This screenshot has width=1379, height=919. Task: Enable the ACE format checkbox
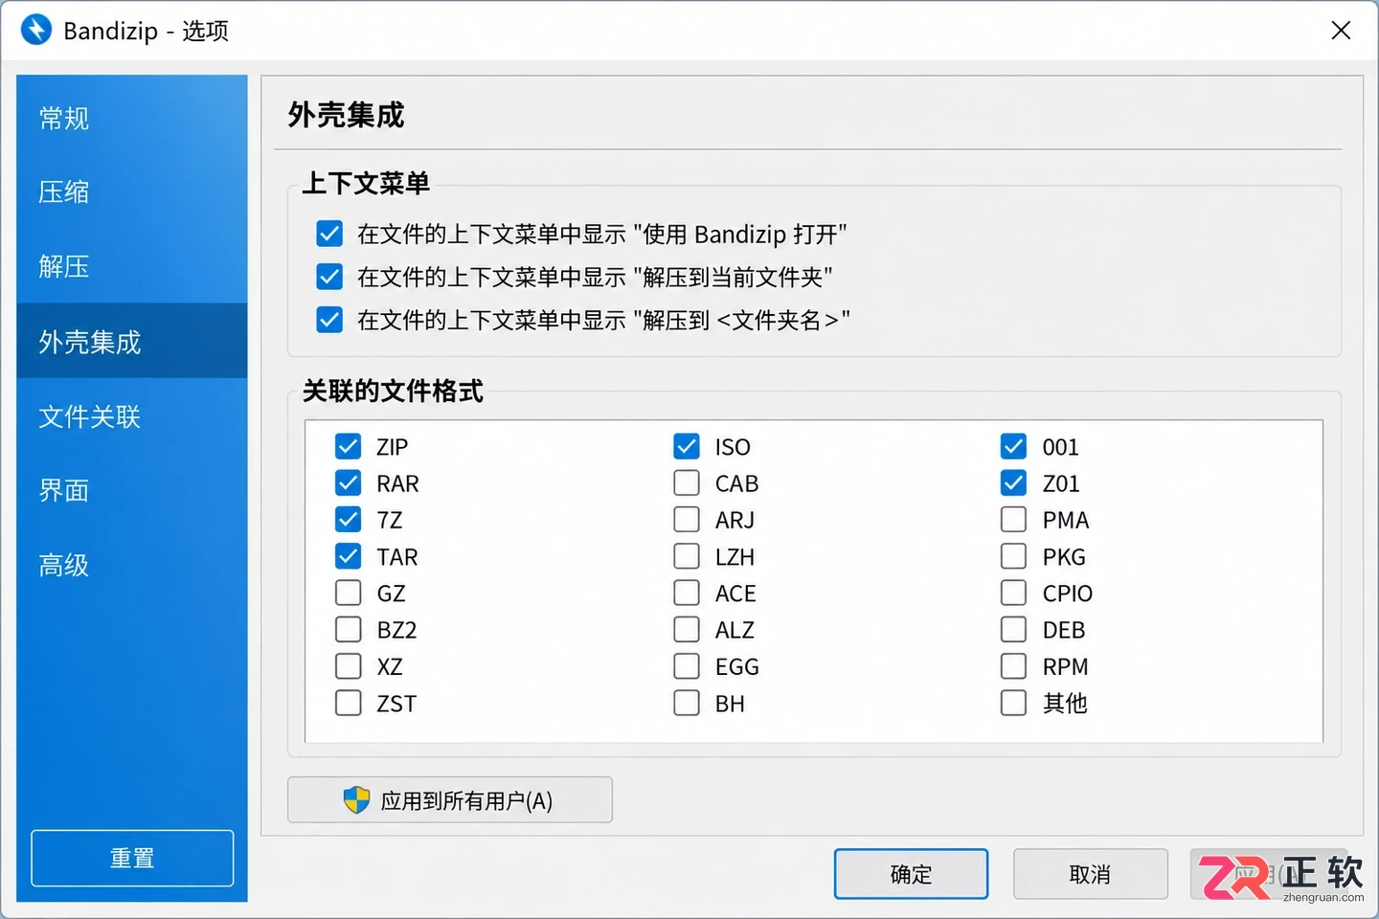point(687,593)
